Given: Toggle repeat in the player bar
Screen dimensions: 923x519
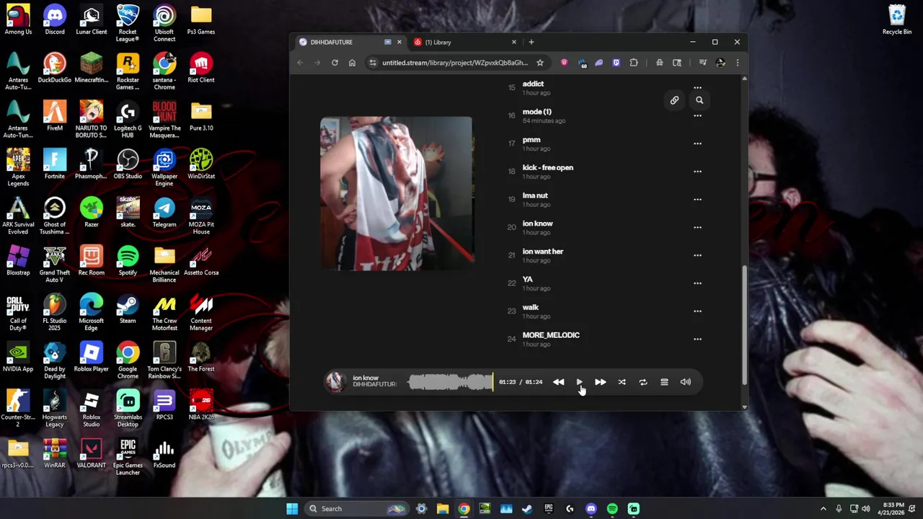Looking at the screenshot, I should (643, 382).
